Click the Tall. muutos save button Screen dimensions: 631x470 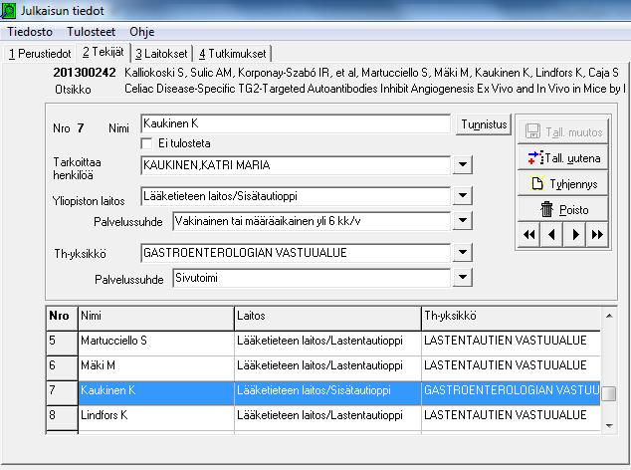(562, 131)
